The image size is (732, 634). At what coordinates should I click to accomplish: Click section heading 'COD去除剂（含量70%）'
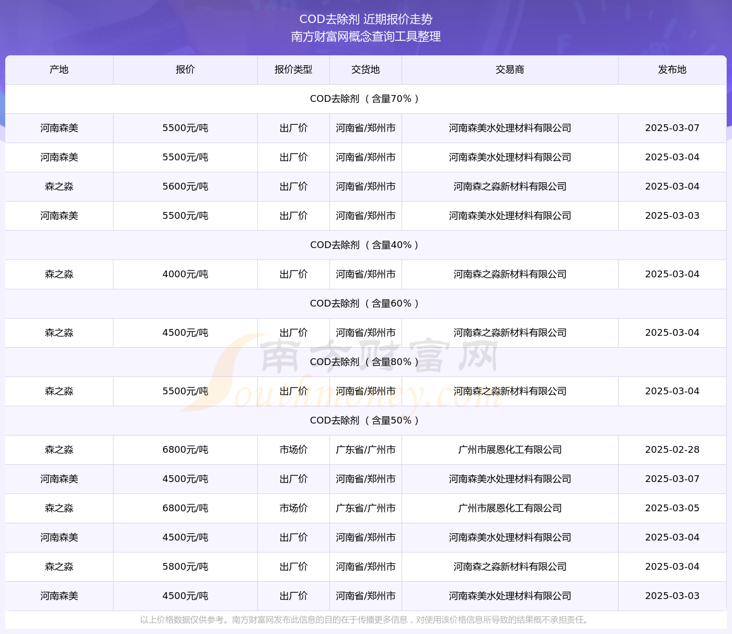tap(366, 99)
